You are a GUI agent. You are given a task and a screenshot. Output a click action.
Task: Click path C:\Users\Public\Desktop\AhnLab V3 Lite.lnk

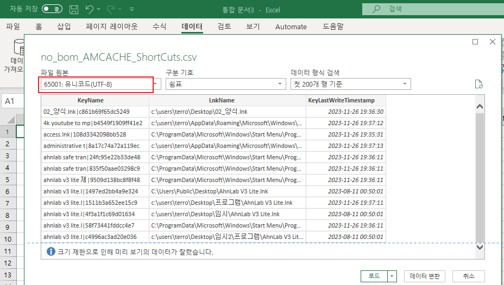point(210,191)
